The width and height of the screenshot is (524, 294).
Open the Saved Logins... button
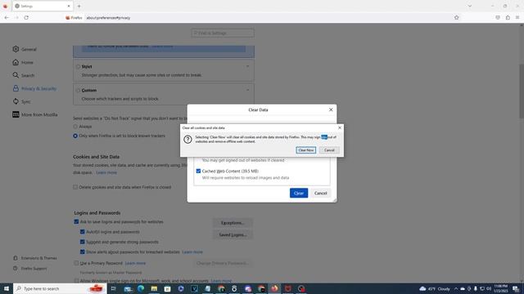click(x=233, y=234)
